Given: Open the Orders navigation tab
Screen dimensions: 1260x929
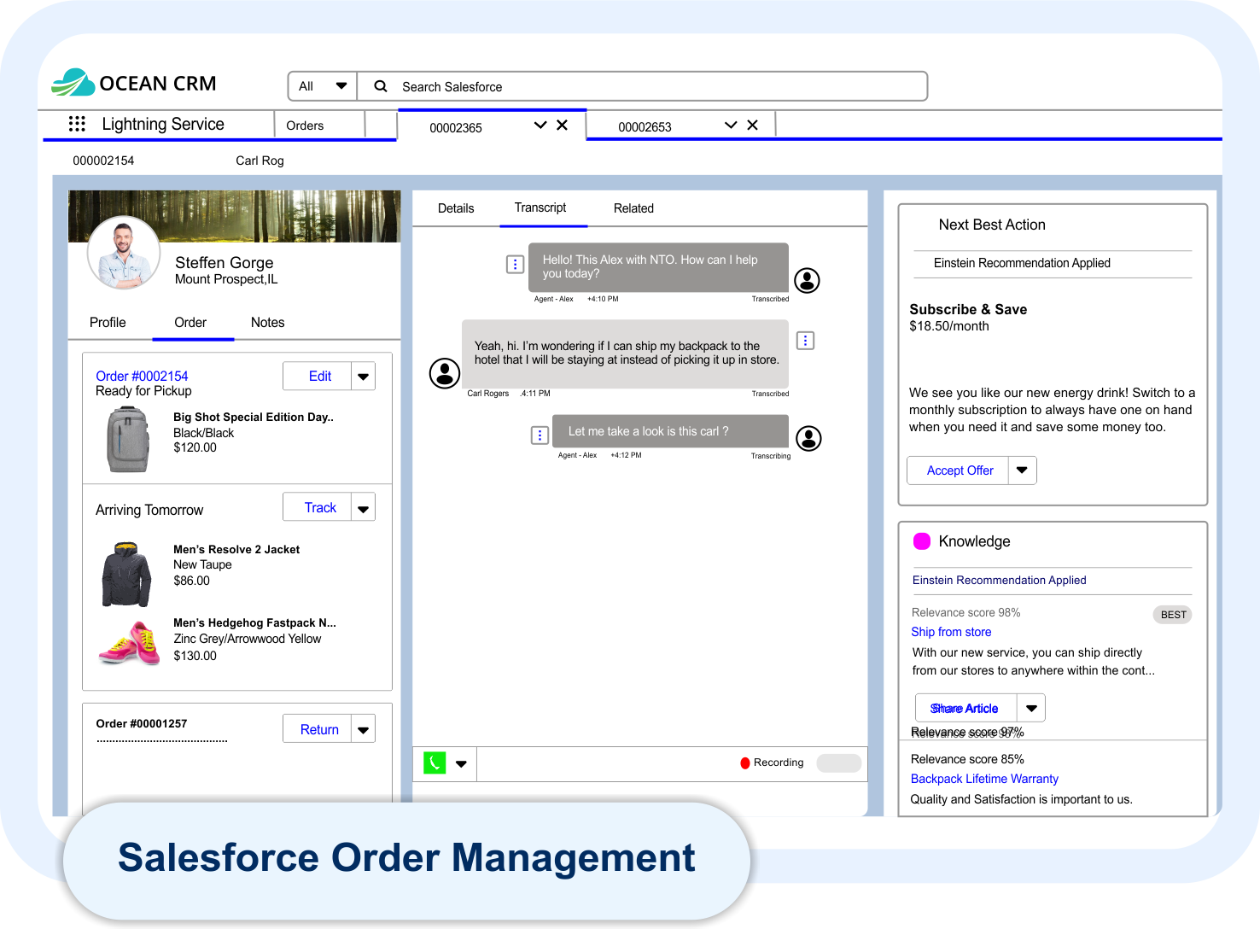Looking at the screenshot, I should (305, 126).
